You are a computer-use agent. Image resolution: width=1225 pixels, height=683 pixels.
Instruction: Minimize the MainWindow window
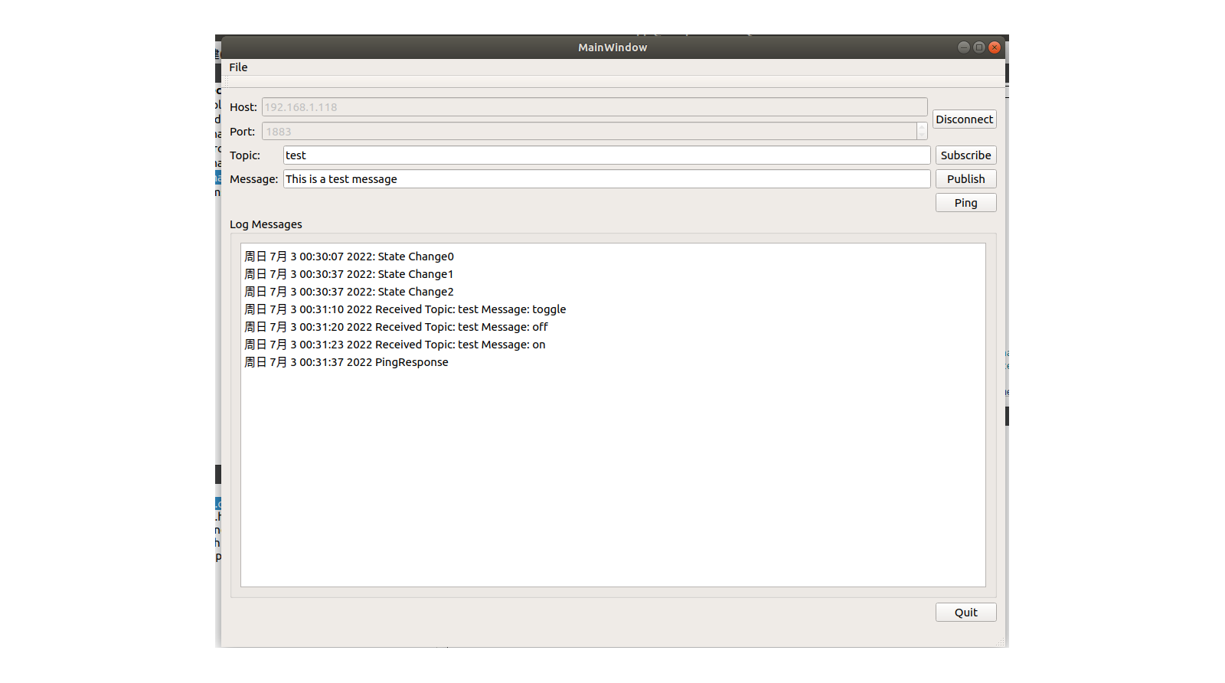(x=964, y=47)
